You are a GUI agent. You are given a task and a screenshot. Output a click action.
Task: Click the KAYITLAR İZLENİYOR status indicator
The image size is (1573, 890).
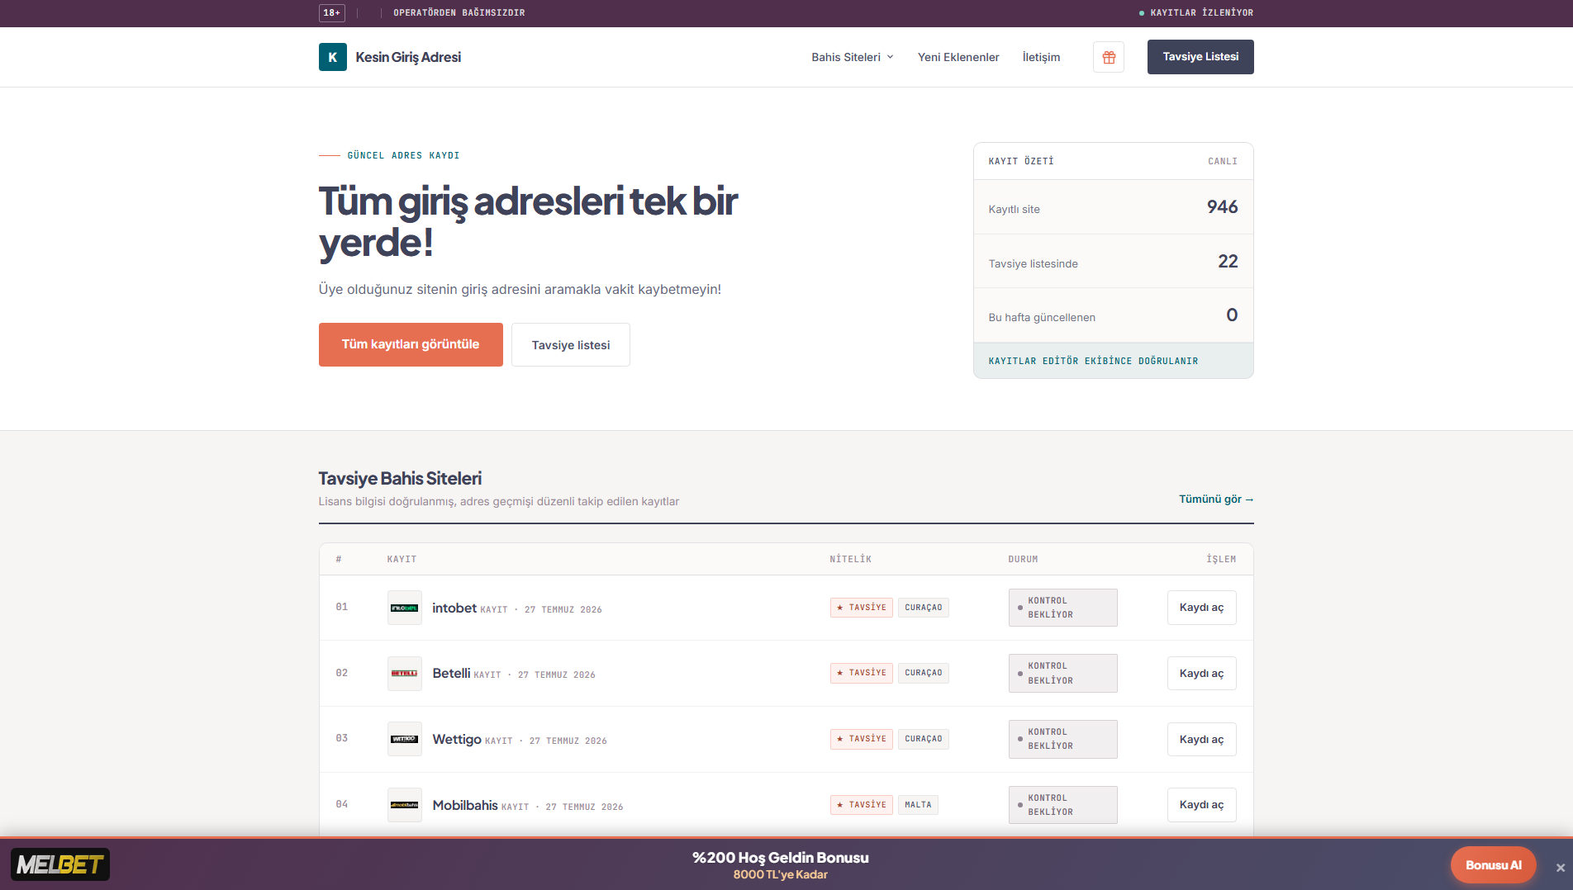(1196, 12)
